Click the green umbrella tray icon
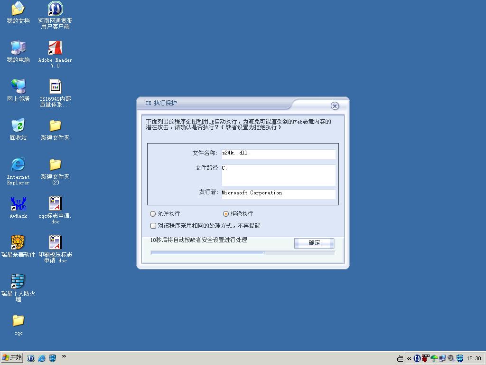This screenshot has height=365, width=486. (434, 358)
